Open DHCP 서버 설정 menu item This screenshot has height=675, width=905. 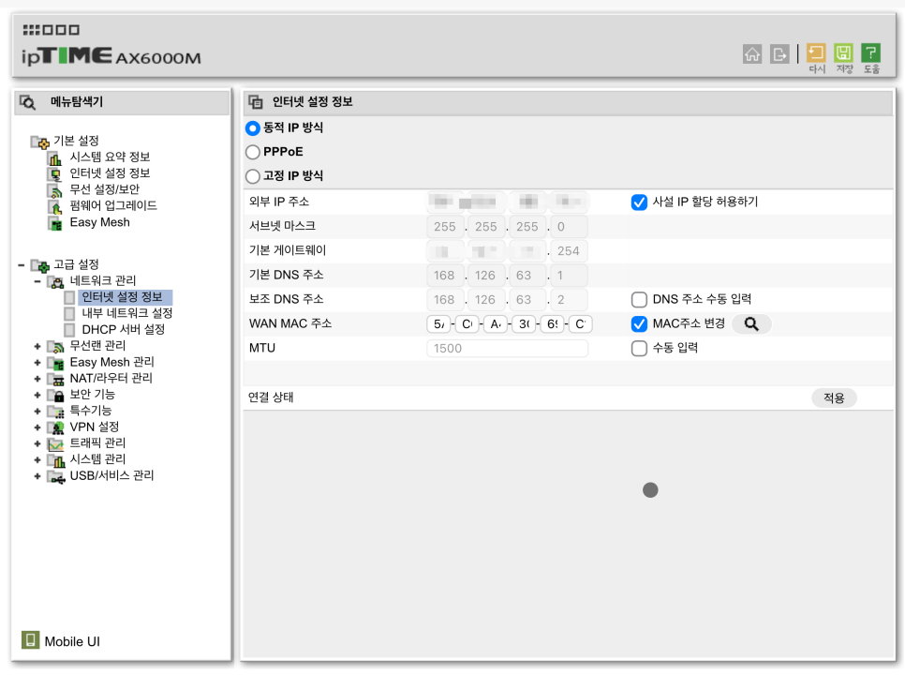click(x=123, y=330)
